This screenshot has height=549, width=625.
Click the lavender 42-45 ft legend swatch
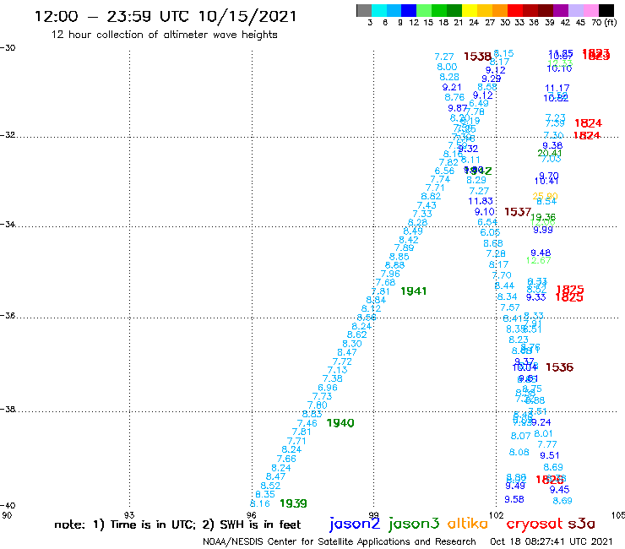[x=575, y=11]
